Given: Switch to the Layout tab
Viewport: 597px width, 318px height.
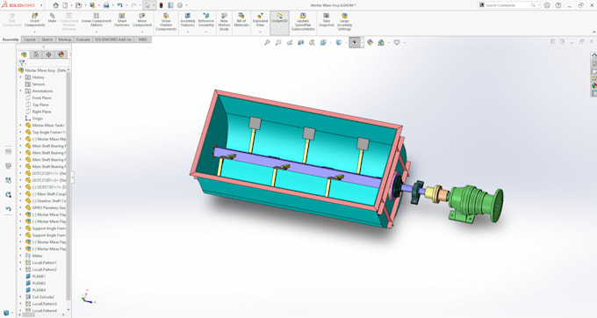Looking at the screenshot, I should [30, 40].
